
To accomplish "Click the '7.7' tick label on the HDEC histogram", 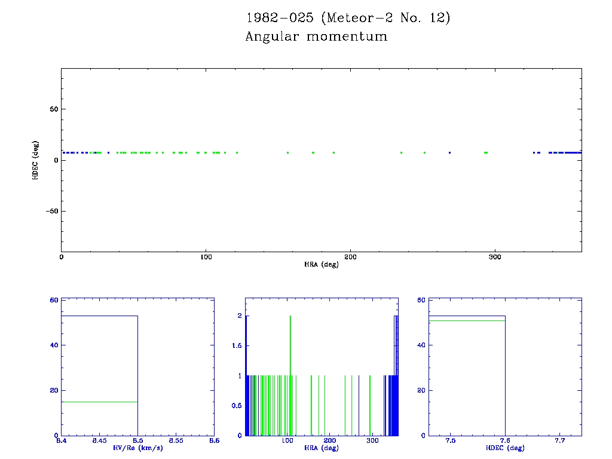I will click(560, 441).
